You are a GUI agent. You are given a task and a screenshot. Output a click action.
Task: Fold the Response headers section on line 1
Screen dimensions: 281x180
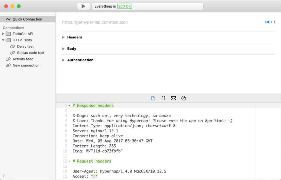click(x=69, y=106)
